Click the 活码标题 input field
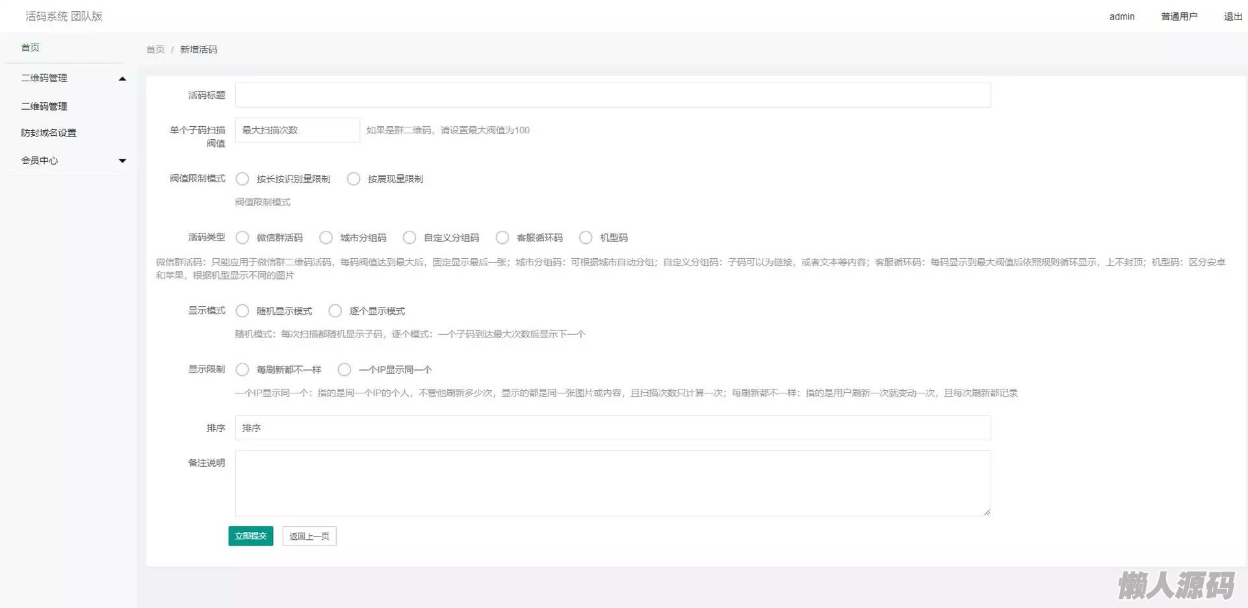The height and width of the screenshot is (608, 1248). [612, 95]
